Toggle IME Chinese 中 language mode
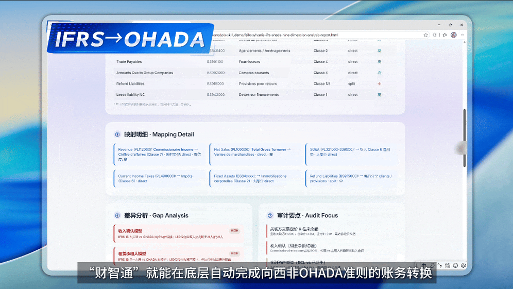The image size is (513, 289). [x=424, y=265]
